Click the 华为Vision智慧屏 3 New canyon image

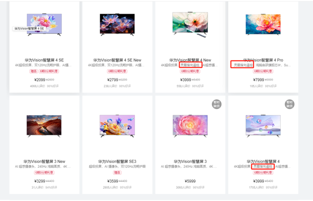(x=44, y=126)
